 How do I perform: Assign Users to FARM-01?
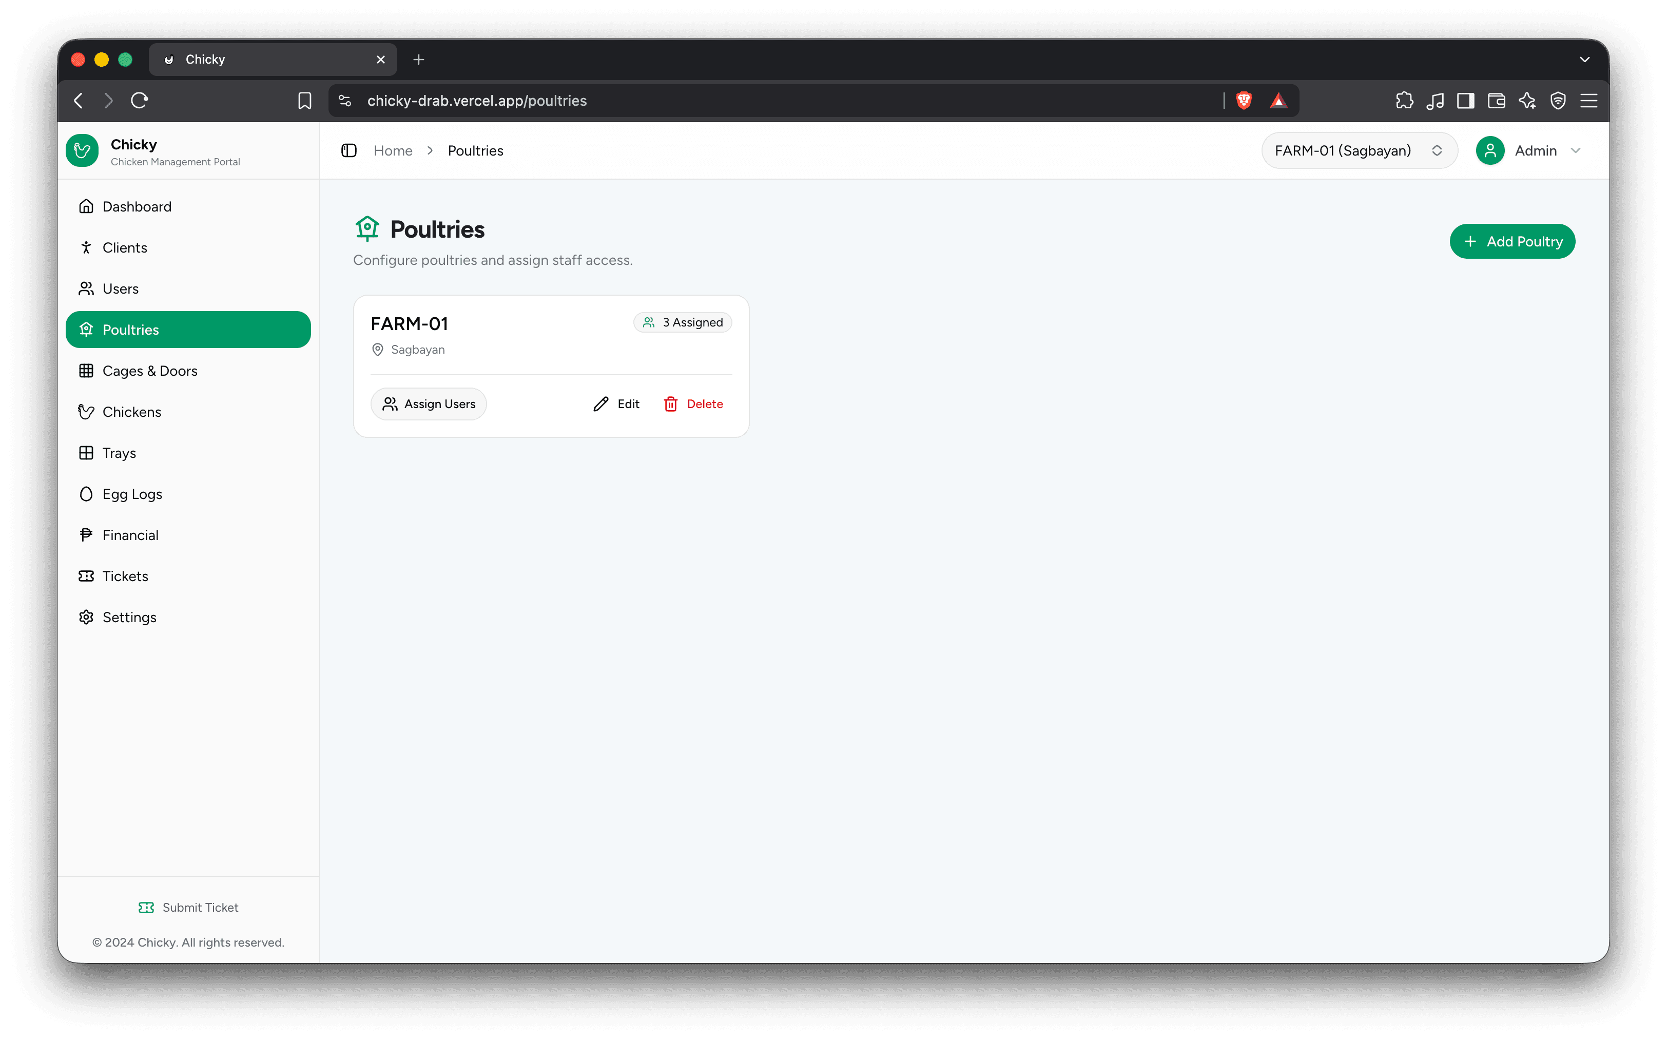(429, 404)
